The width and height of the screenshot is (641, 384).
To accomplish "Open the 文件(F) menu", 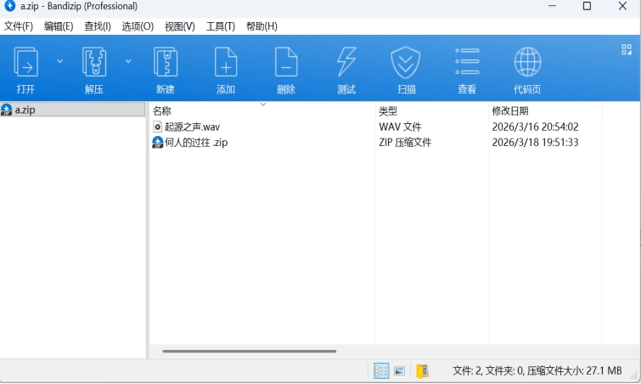I will pyautogui.click(x=19, y=26).
